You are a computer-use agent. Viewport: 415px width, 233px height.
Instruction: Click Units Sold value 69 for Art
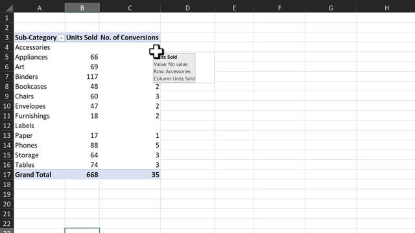pos(94,67)
